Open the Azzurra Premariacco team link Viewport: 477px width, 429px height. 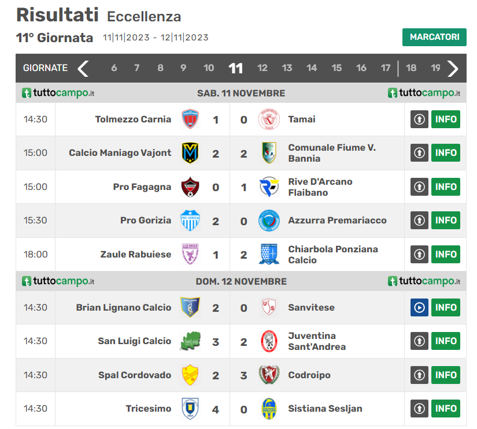click(337, 221)
